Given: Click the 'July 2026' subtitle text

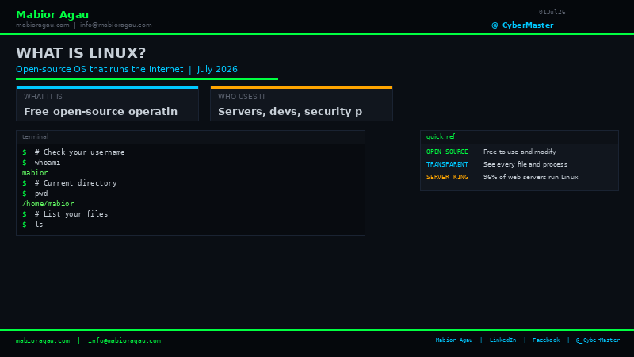Looking at the screenshot, I should coord(217,69).
